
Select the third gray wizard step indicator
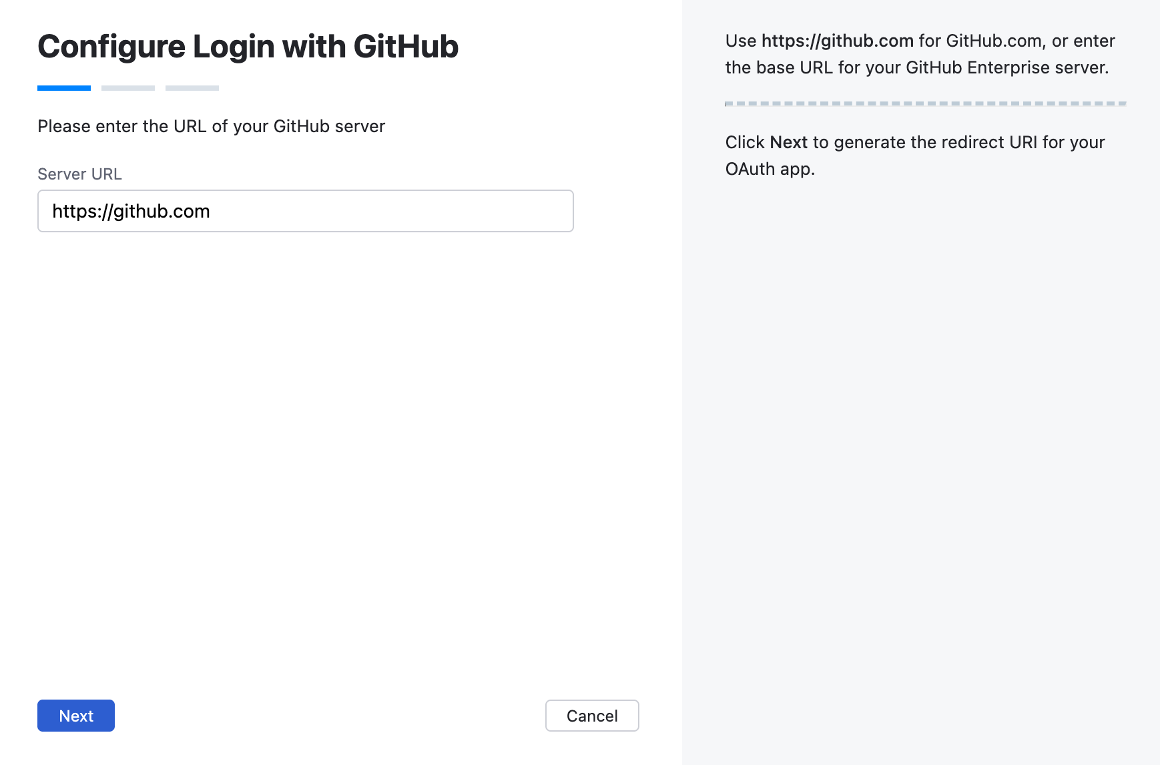click(192, 88)
